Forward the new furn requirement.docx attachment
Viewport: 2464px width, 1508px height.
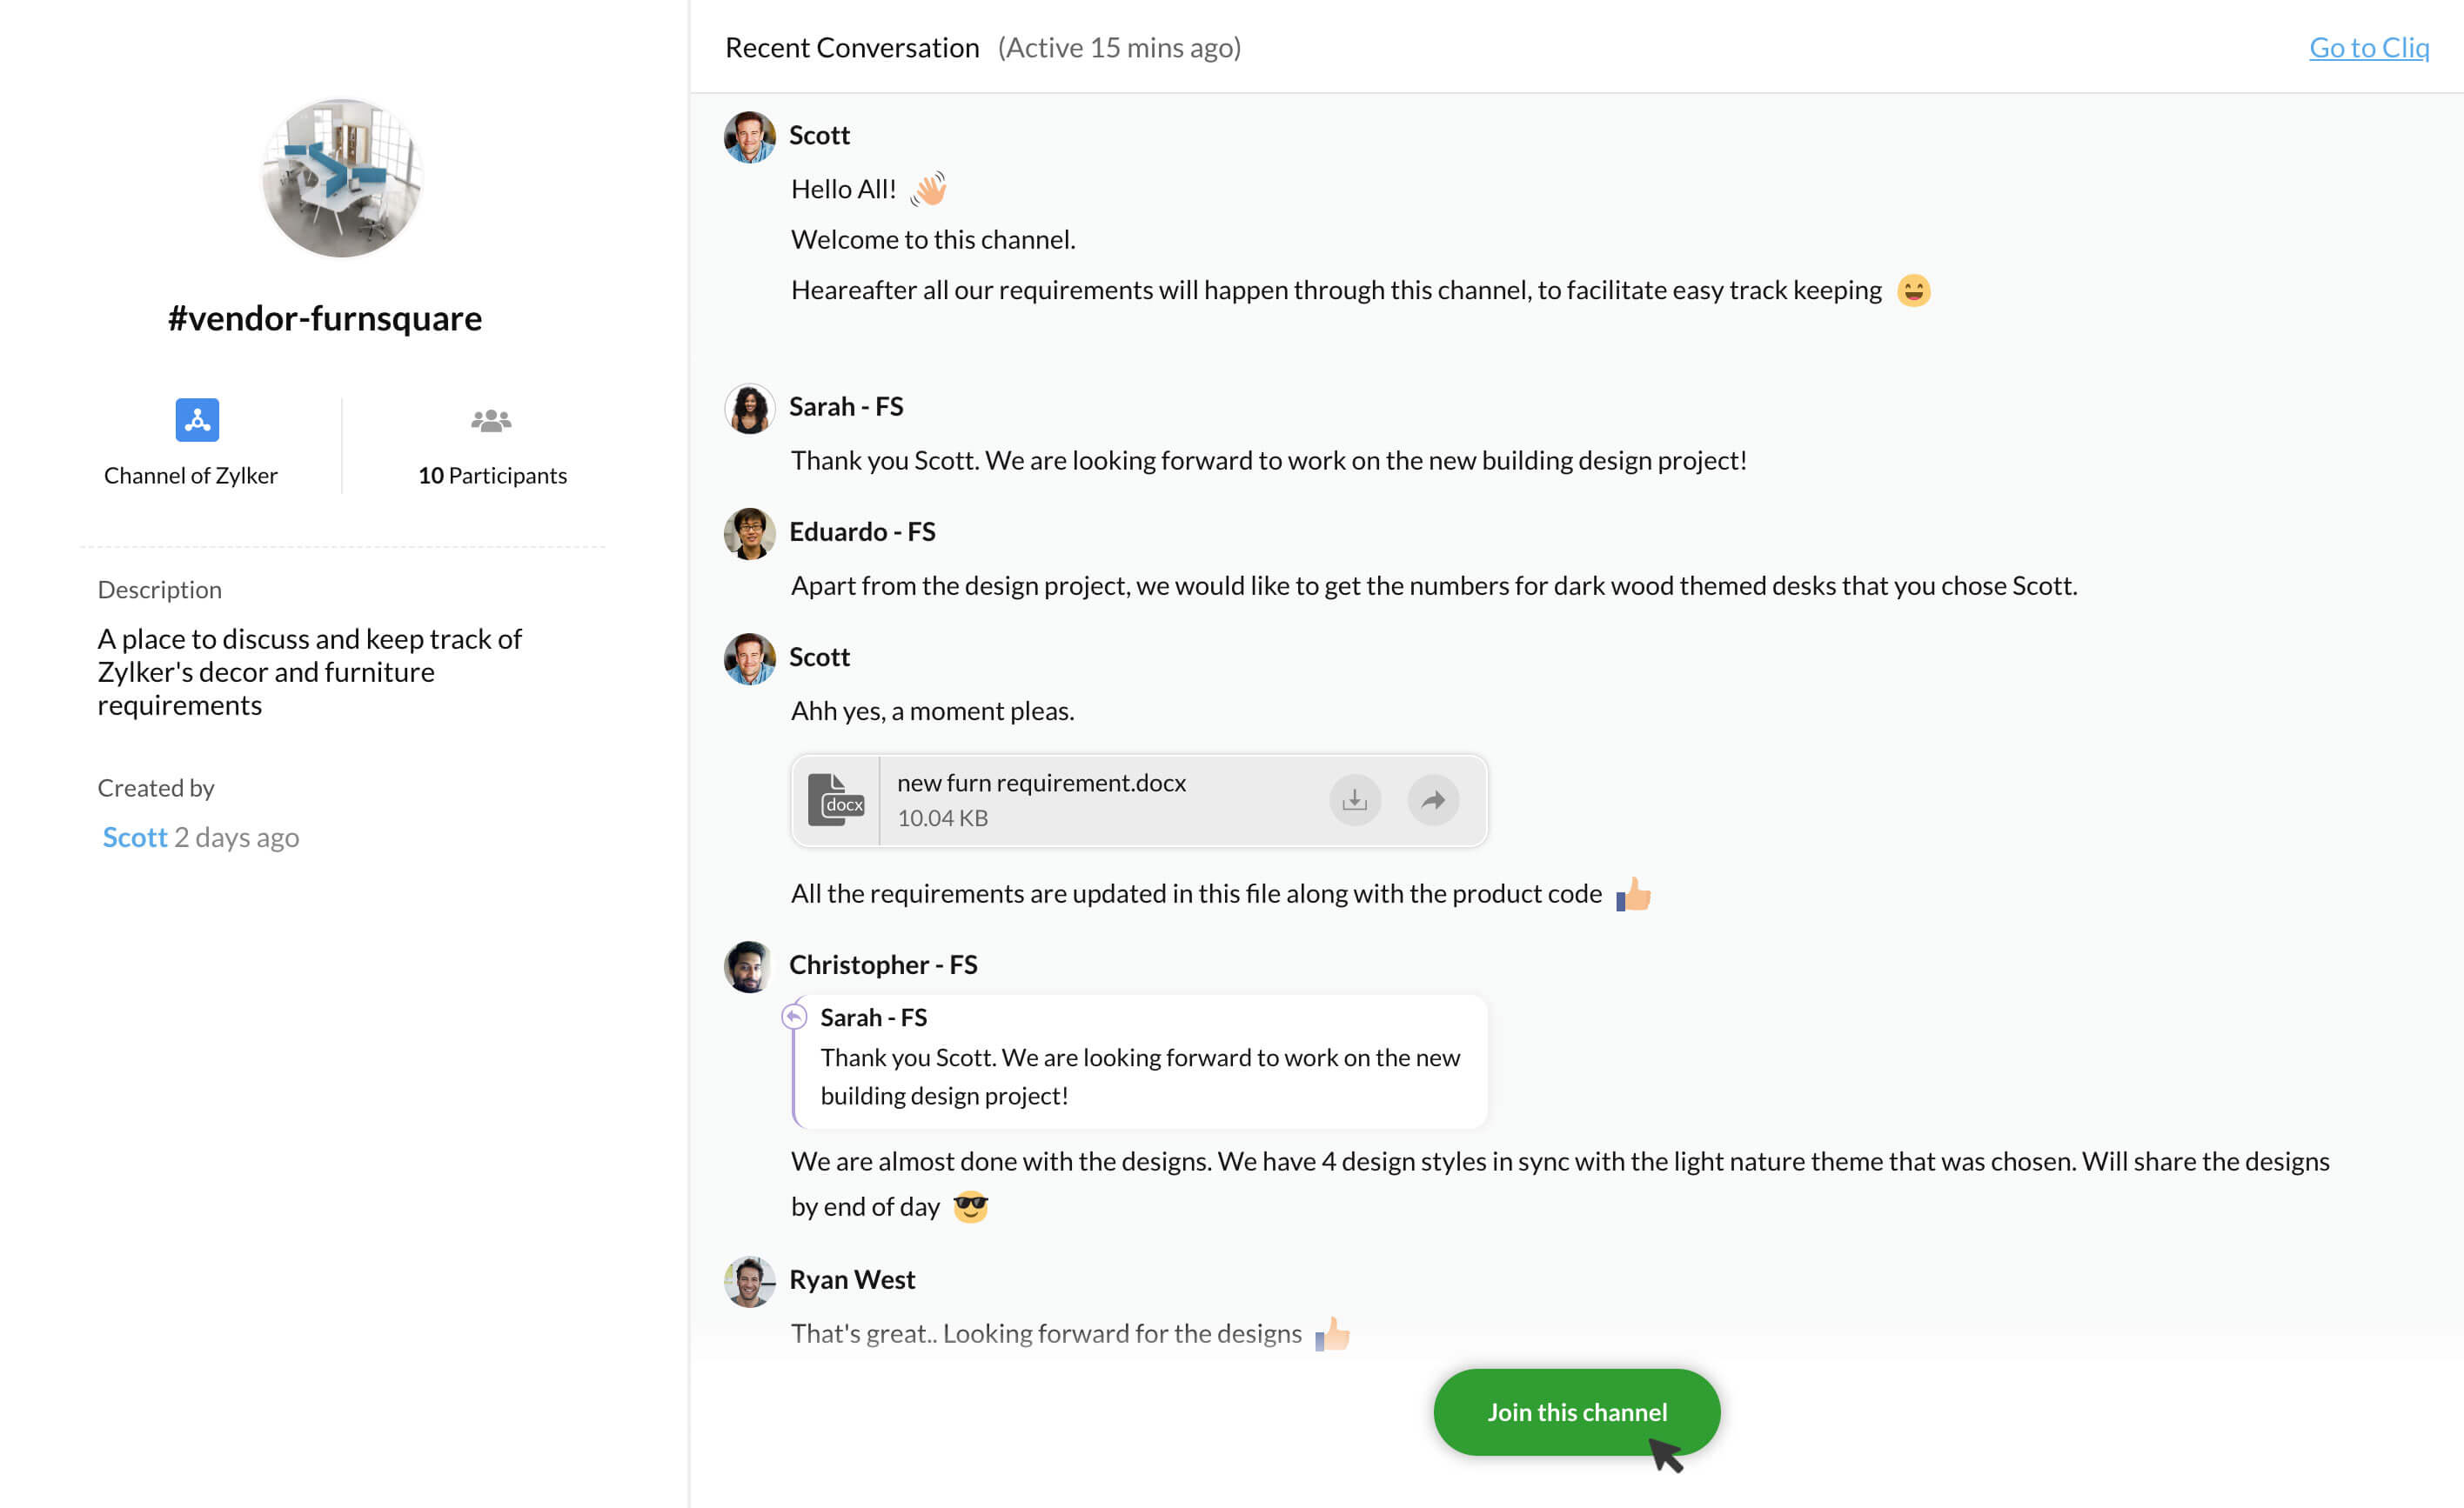point(1432,800)
